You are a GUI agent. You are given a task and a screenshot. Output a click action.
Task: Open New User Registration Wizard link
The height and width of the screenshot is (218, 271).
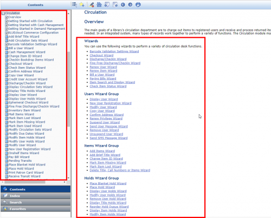coord(111,103)
